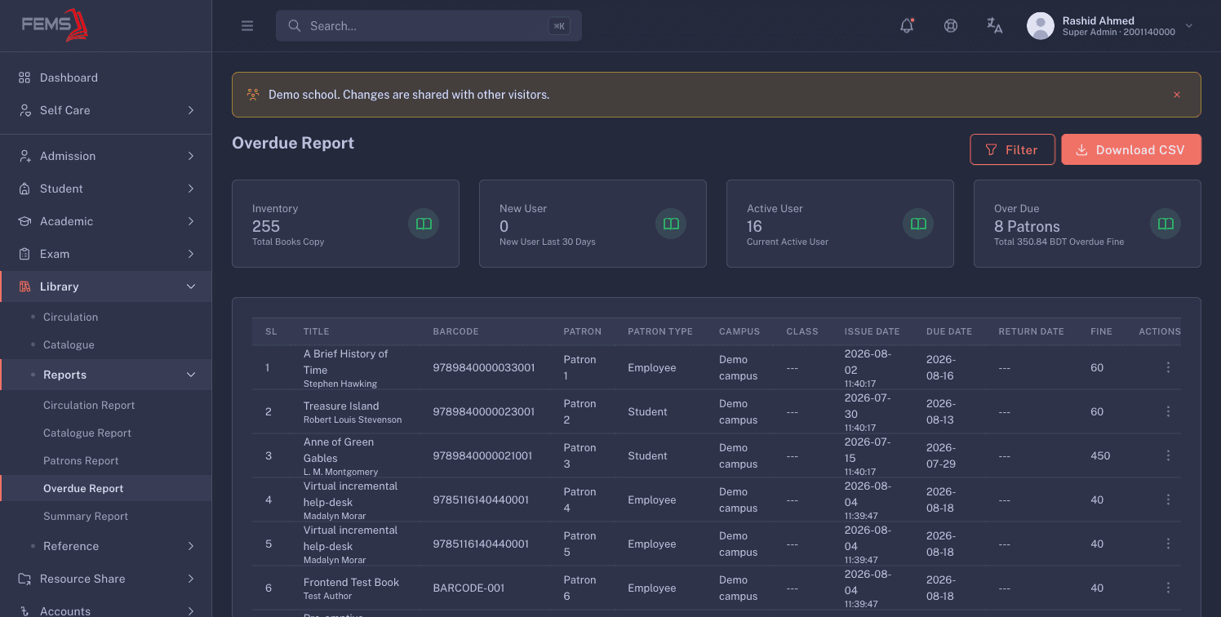Expand the Student menu

pyautogui.click(x=106, y=189)
